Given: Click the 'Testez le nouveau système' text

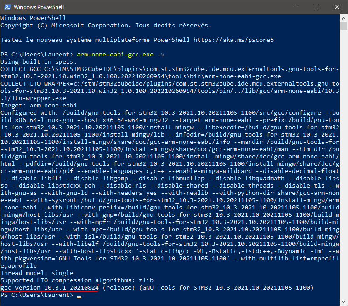Looking at the screenshot, I should pos(46,40).
